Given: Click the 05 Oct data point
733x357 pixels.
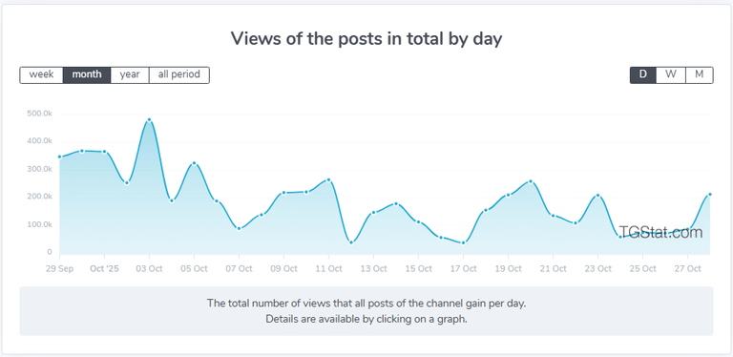Looking at the screenshot, I should [x=194, y=163].
